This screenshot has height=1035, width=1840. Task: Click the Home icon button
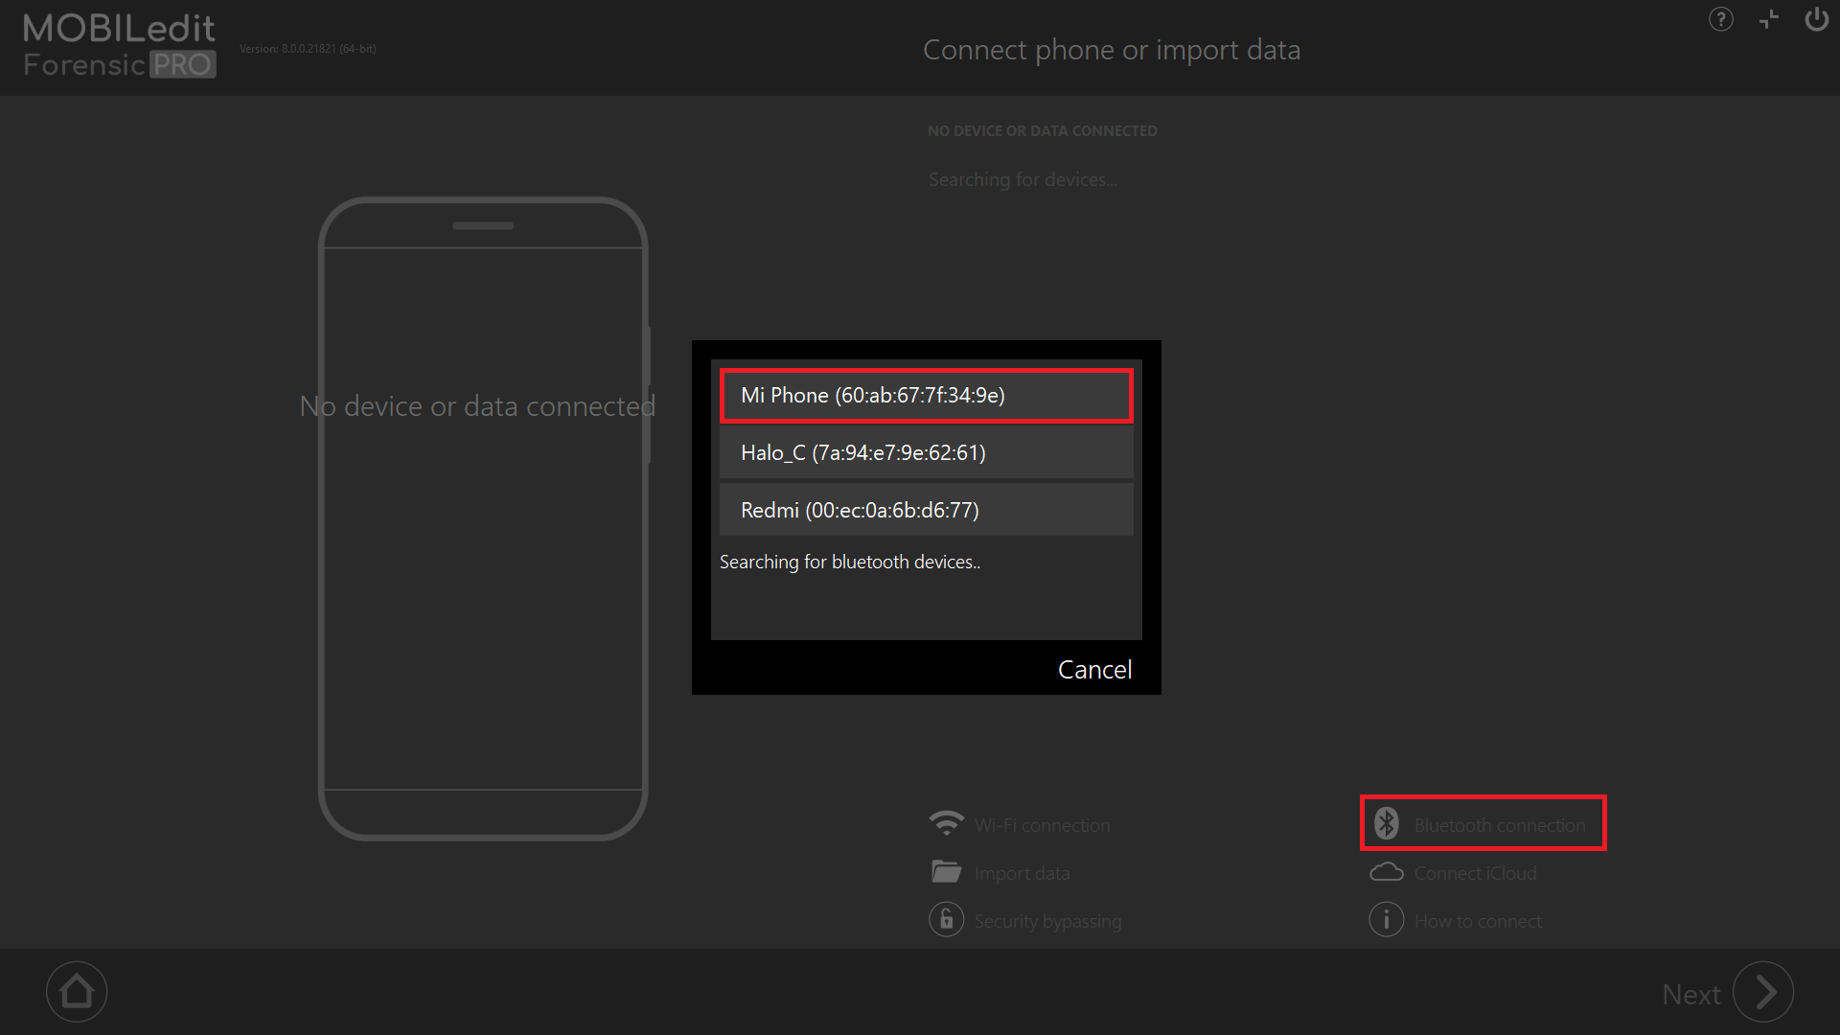[x=77, y=992]
